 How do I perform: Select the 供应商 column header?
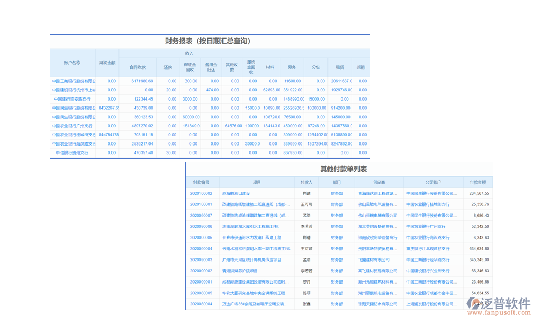point(379,182)
